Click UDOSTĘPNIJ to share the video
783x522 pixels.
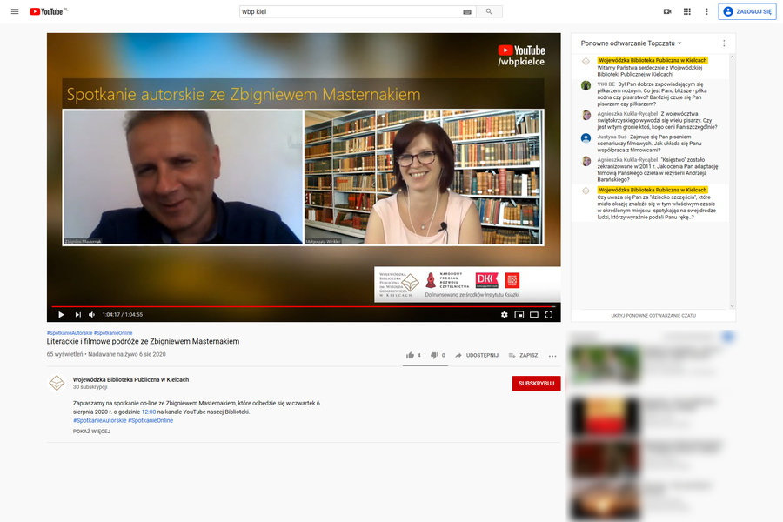click(477, 355)
